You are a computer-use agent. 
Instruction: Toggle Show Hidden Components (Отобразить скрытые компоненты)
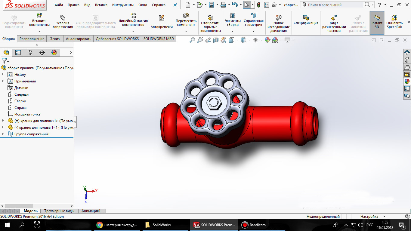click(x=211, y=23)
